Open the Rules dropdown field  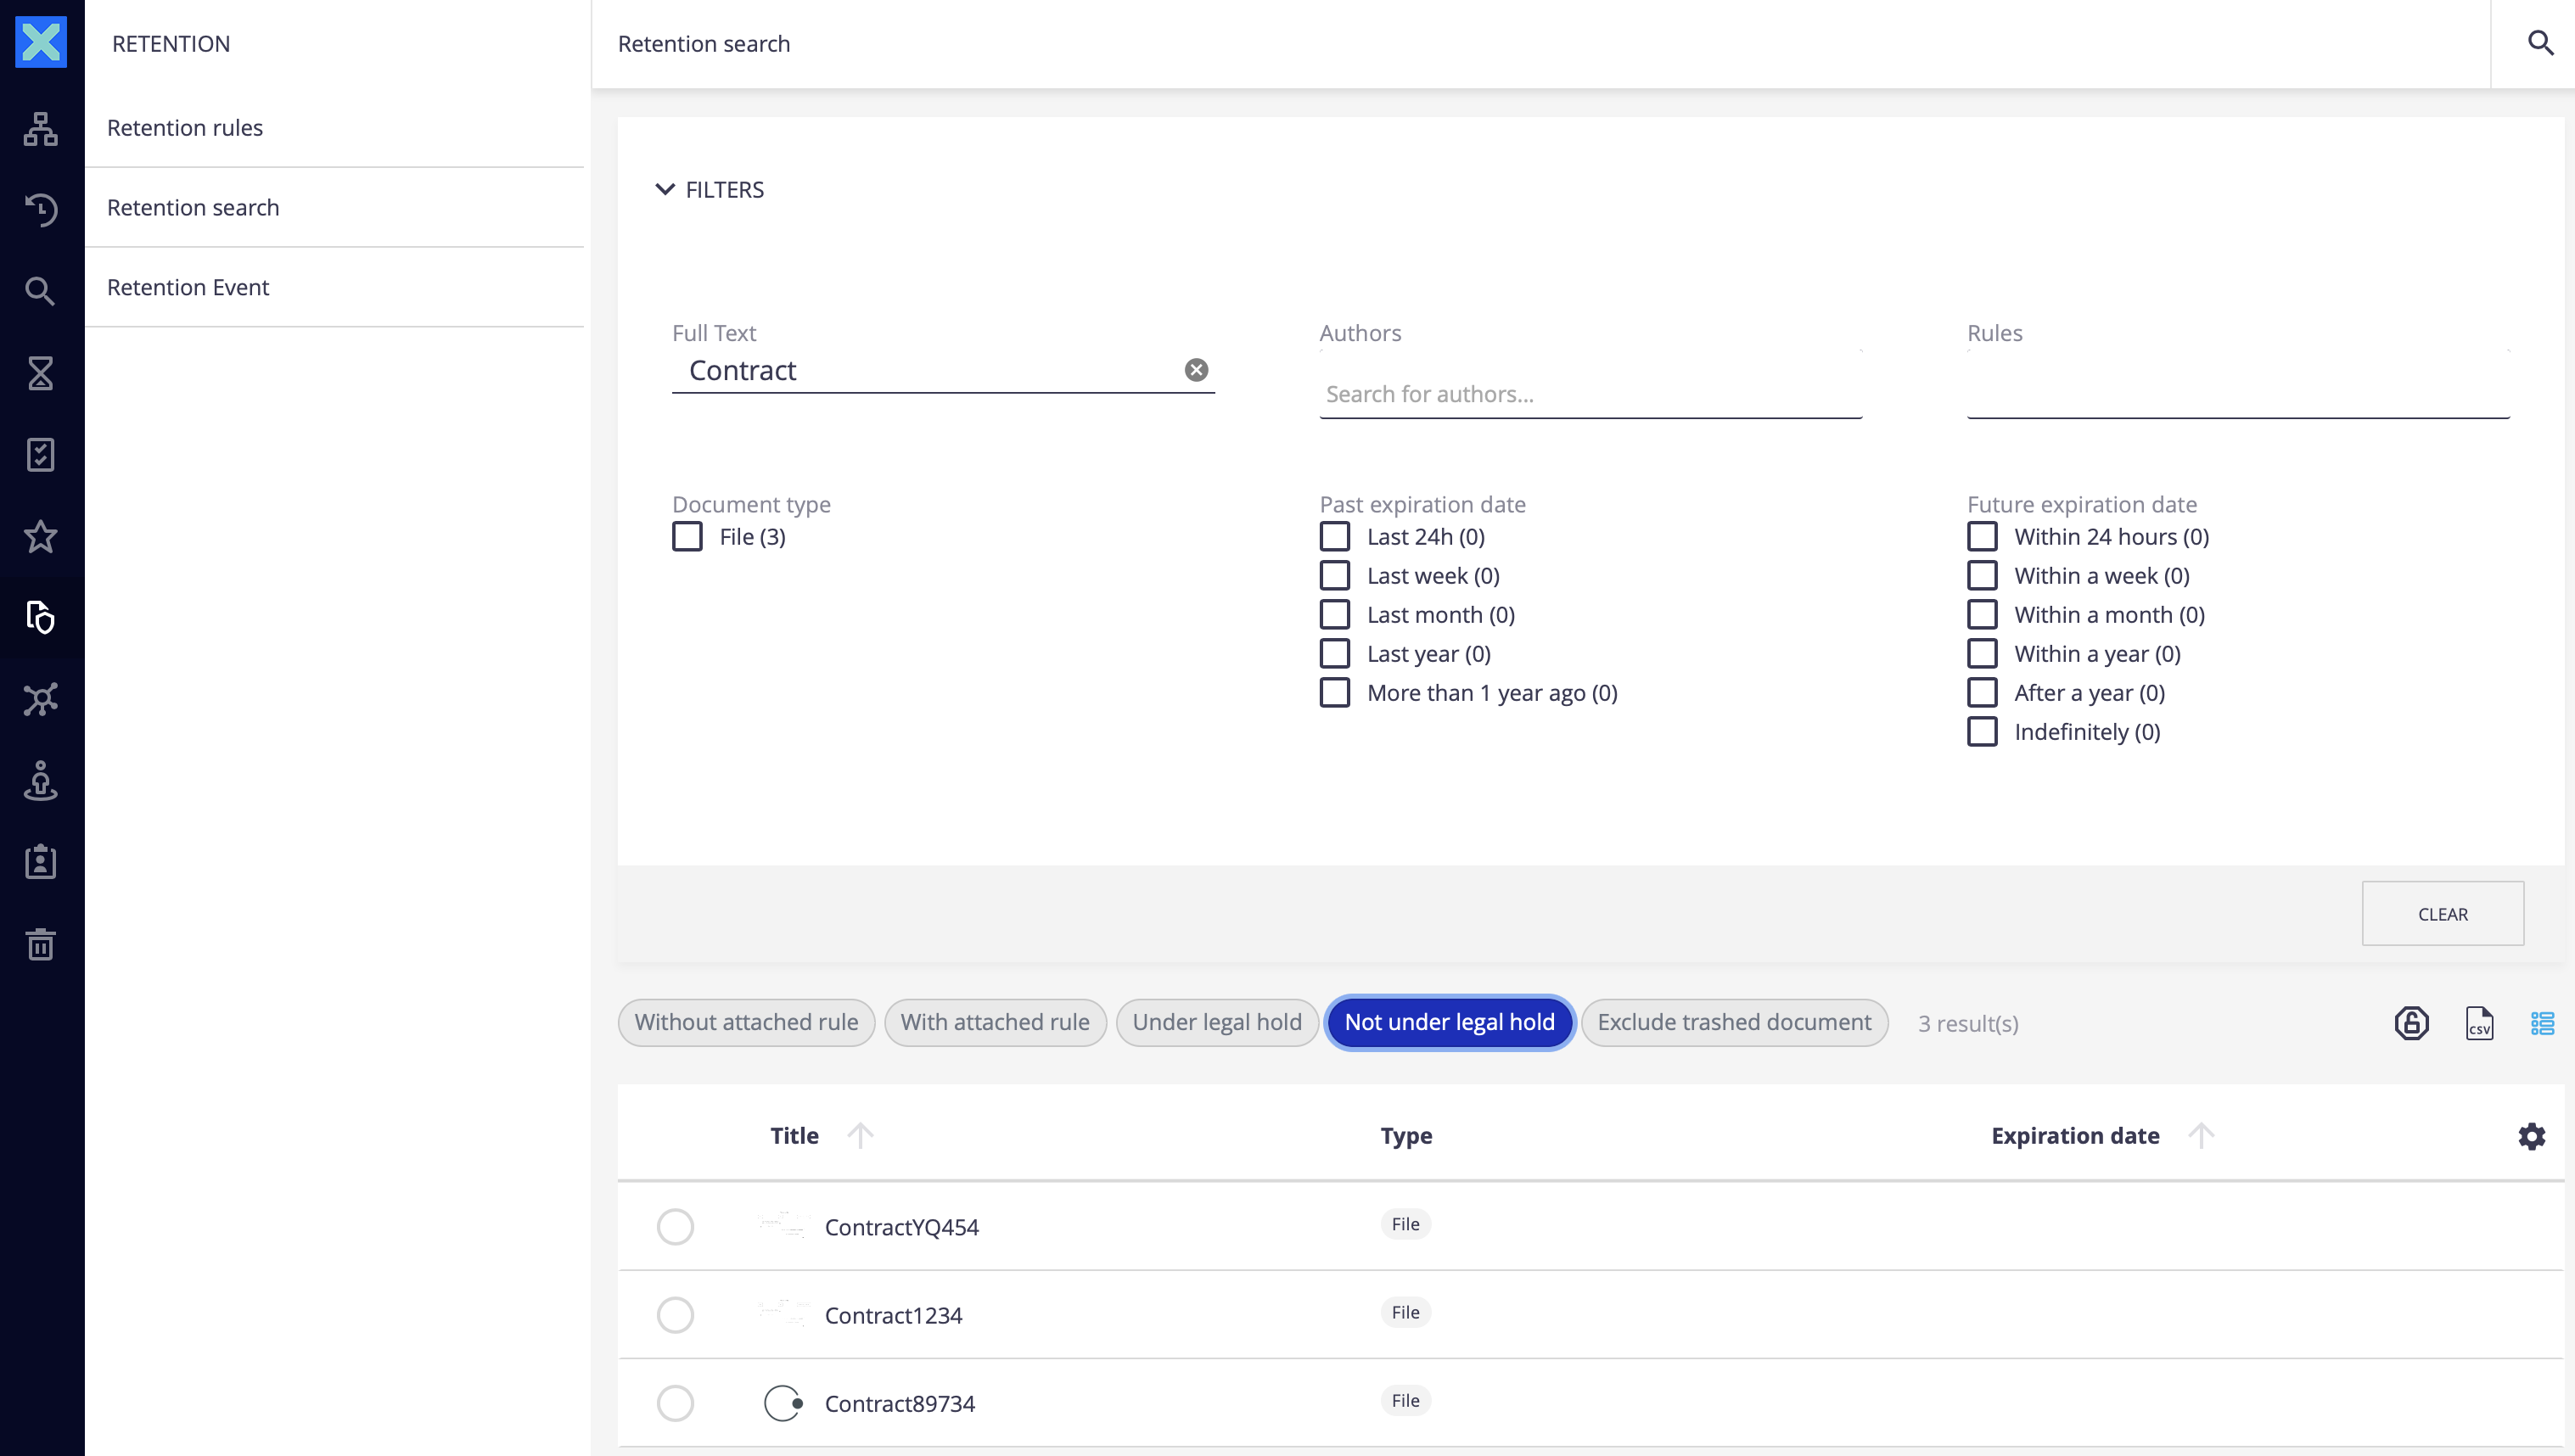(x=2237, y=393)
